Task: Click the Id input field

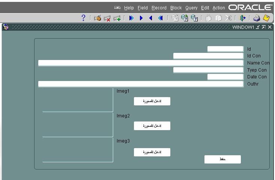Action: tap(225, 49)
